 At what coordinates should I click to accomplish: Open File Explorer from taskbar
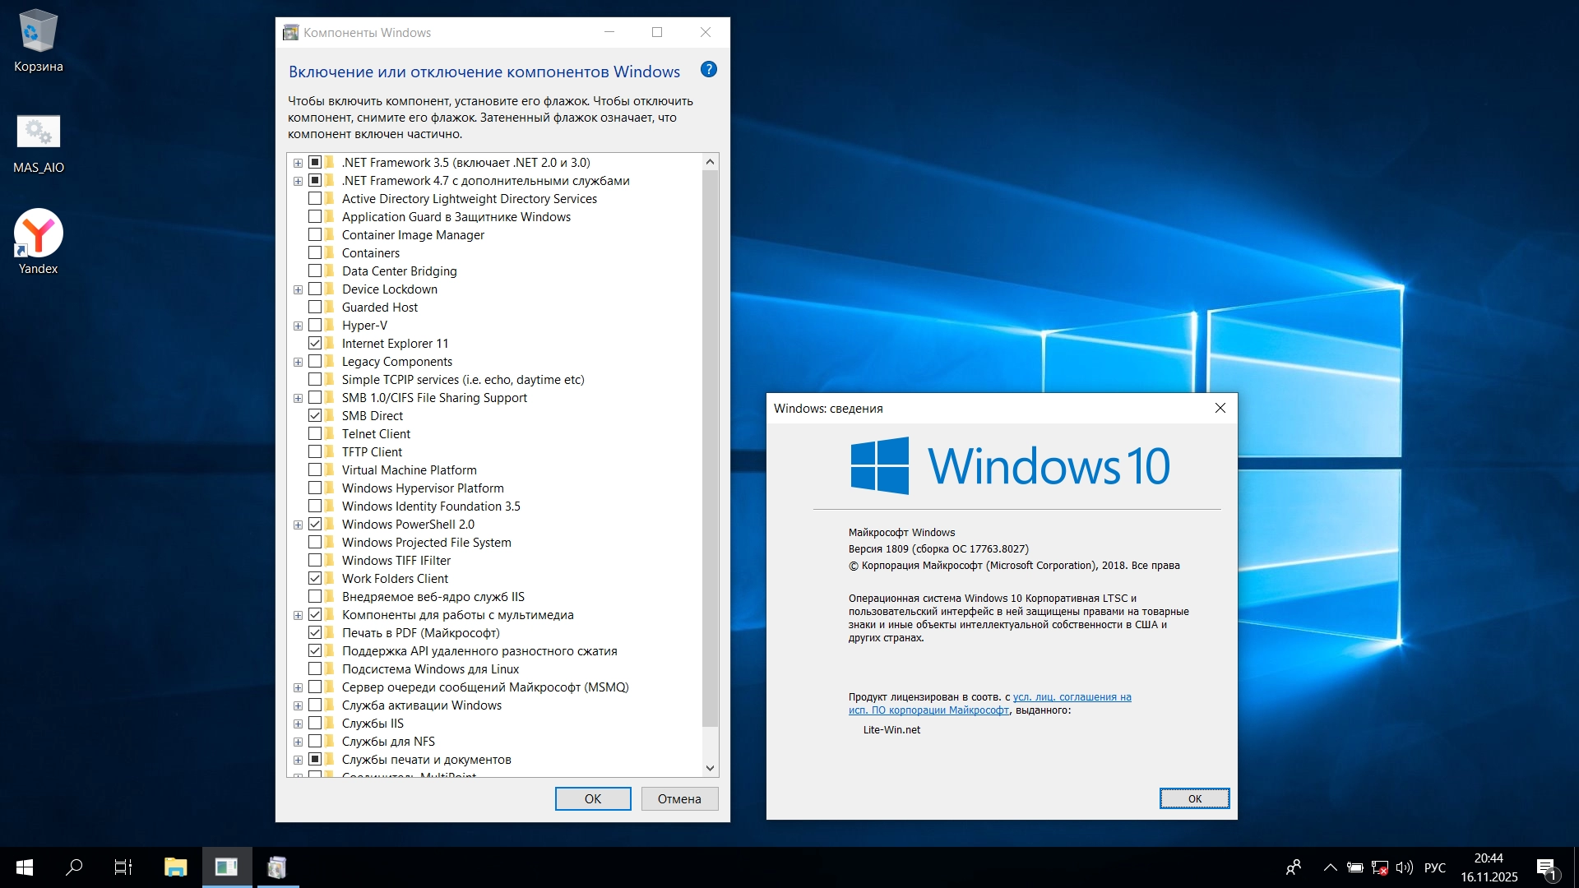coord(175,867)
